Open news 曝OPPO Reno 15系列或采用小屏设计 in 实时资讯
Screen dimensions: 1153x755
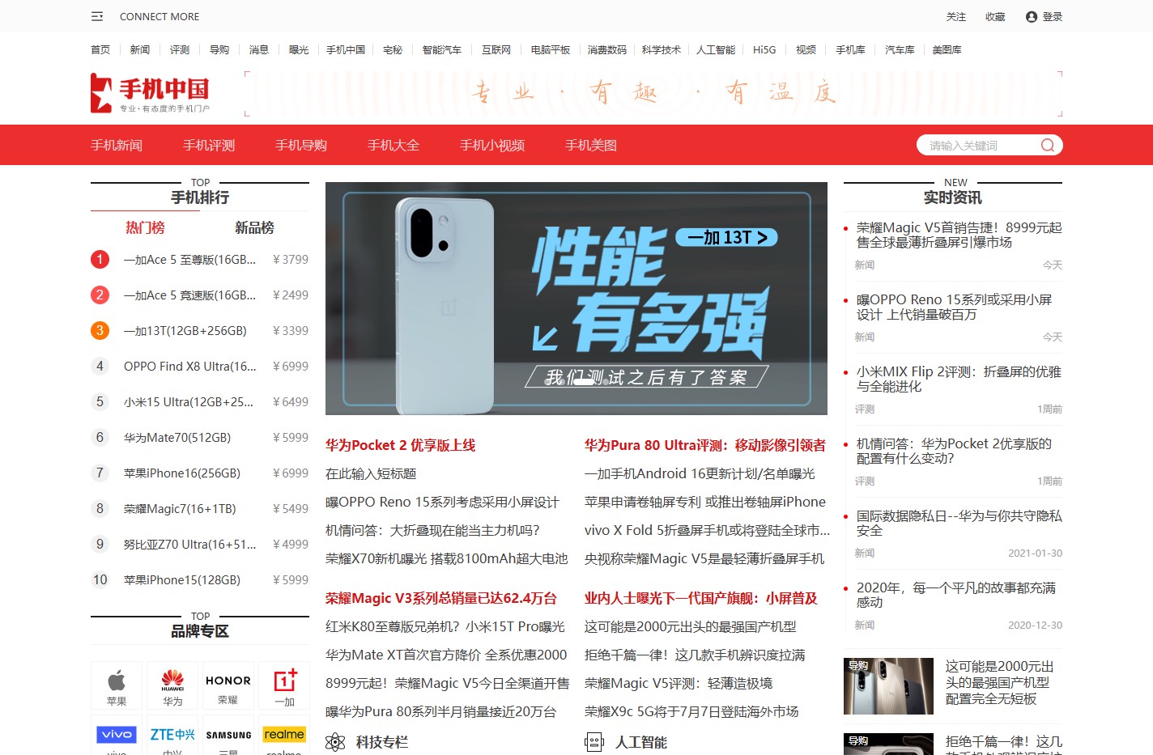tap(954, 307)
